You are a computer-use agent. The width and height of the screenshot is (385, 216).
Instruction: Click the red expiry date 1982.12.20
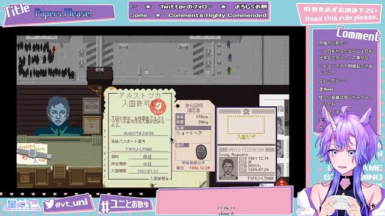coord(200,168)
